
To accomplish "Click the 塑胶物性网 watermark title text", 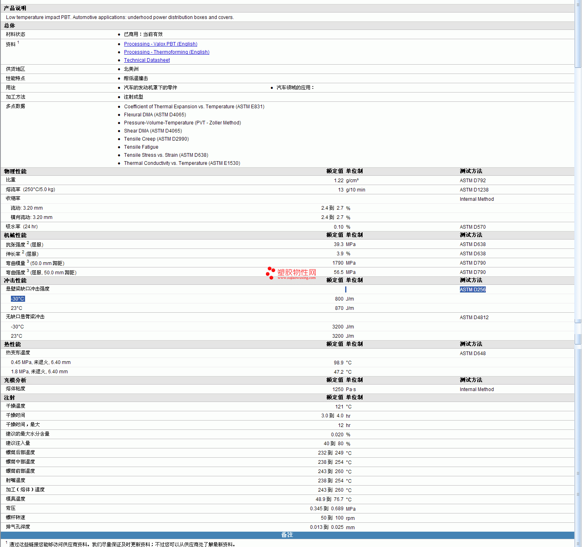I will 297,272.
